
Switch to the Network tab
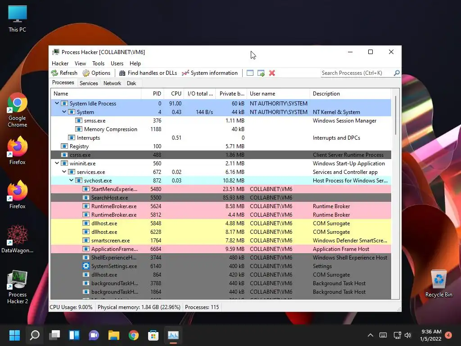coord(112,83)
